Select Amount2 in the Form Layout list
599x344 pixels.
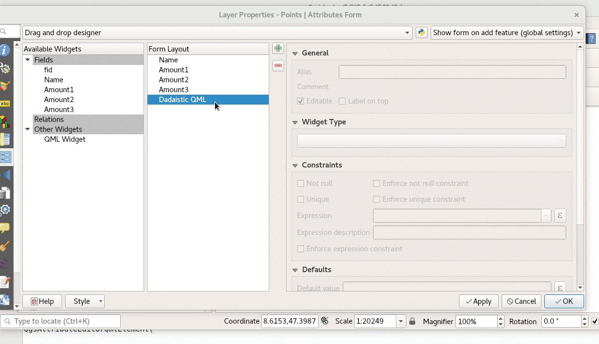[173, 80]
